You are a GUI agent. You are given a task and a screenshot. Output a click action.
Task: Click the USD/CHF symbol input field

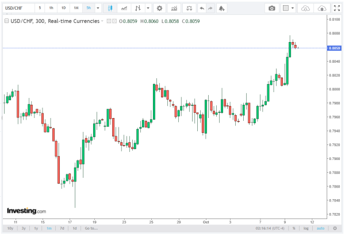click(16, 9)
